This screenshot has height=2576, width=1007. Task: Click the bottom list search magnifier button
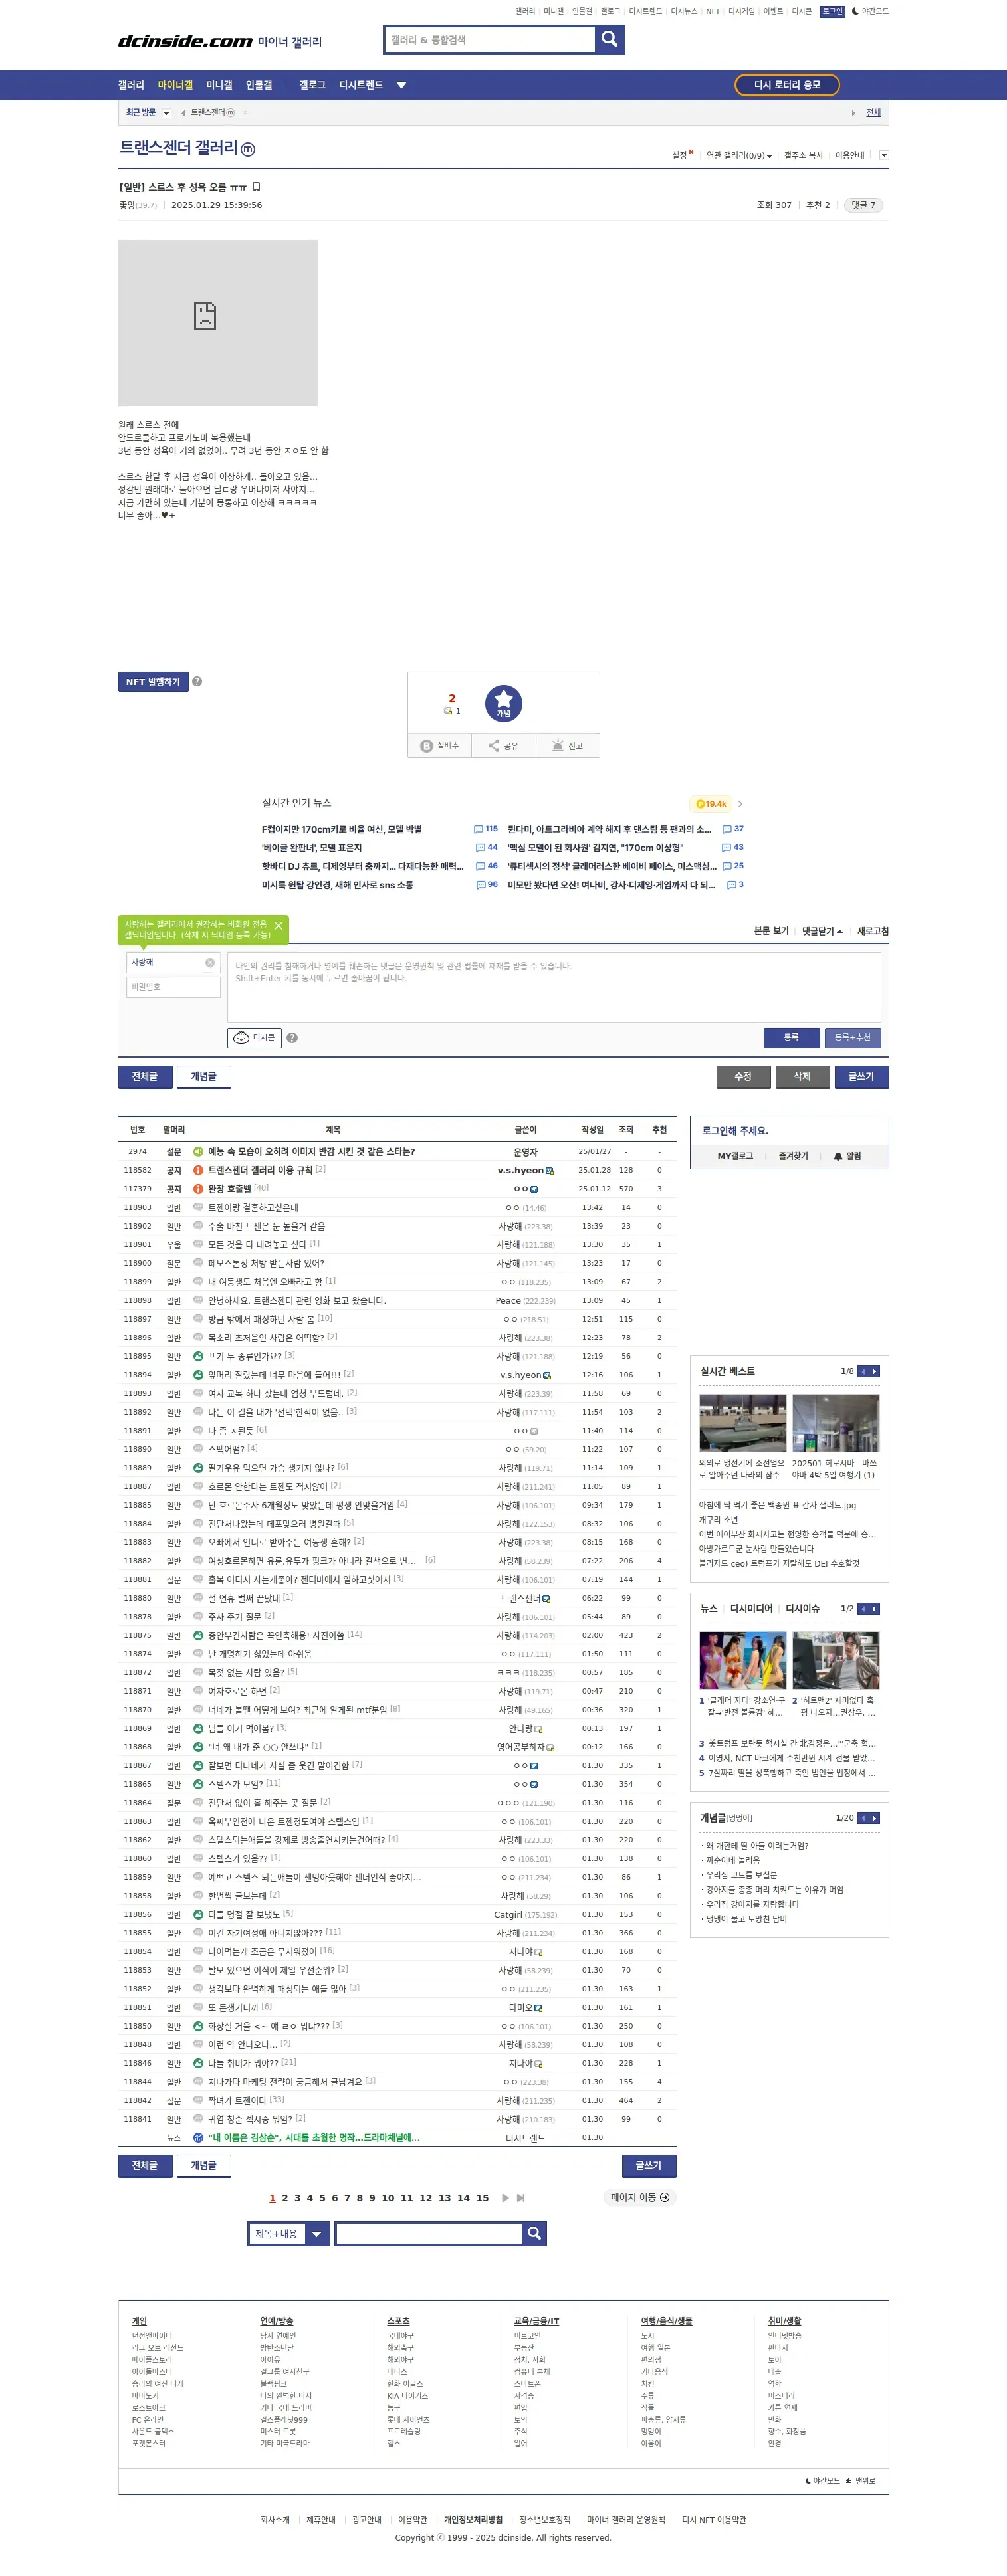point(534,2233)
